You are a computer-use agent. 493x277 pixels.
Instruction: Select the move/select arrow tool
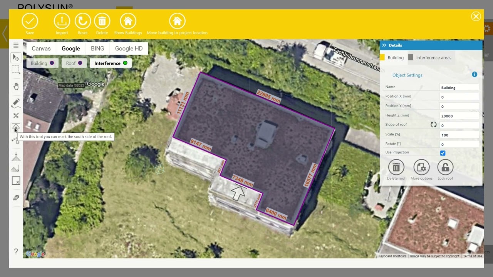coord(16,57)
